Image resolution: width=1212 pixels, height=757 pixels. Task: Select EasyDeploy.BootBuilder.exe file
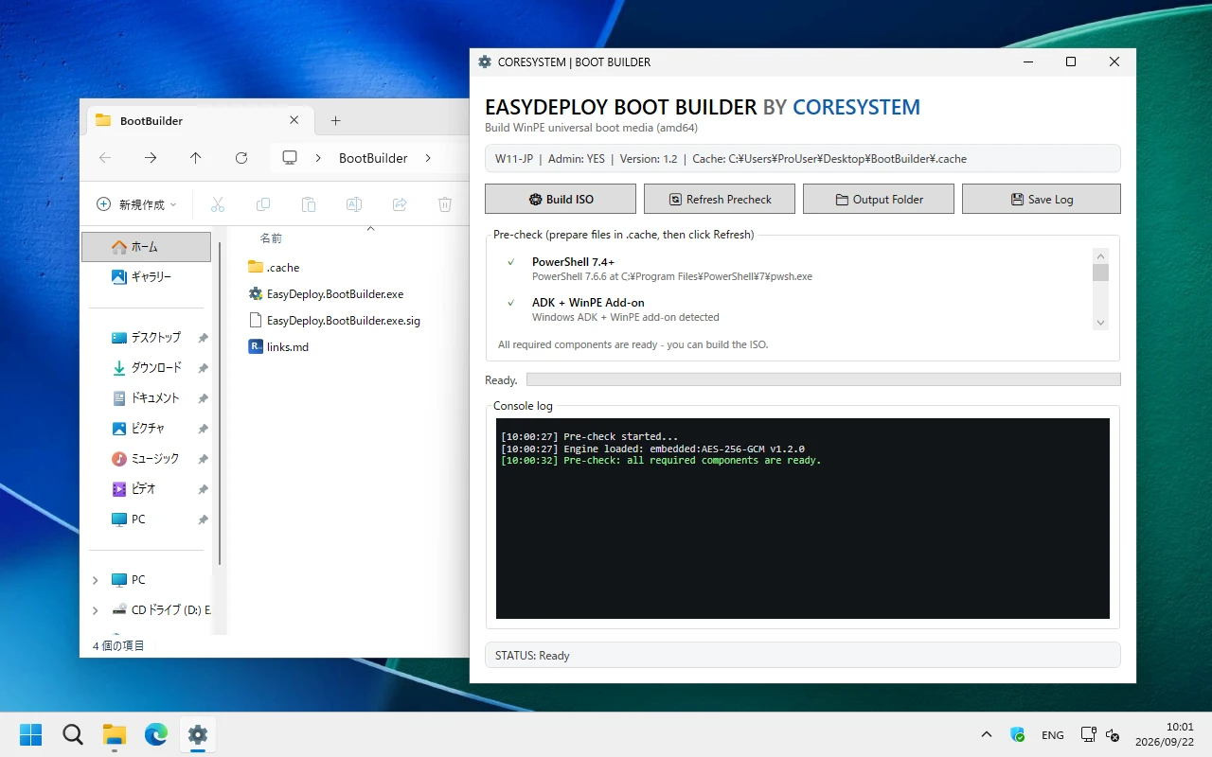(x=326, y=294)
